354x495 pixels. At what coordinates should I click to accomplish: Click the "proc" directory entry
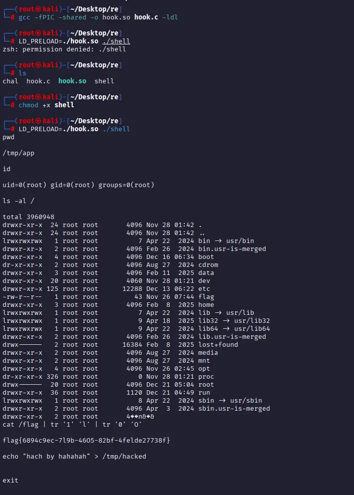pyautogui.click(x=206, y=376)
